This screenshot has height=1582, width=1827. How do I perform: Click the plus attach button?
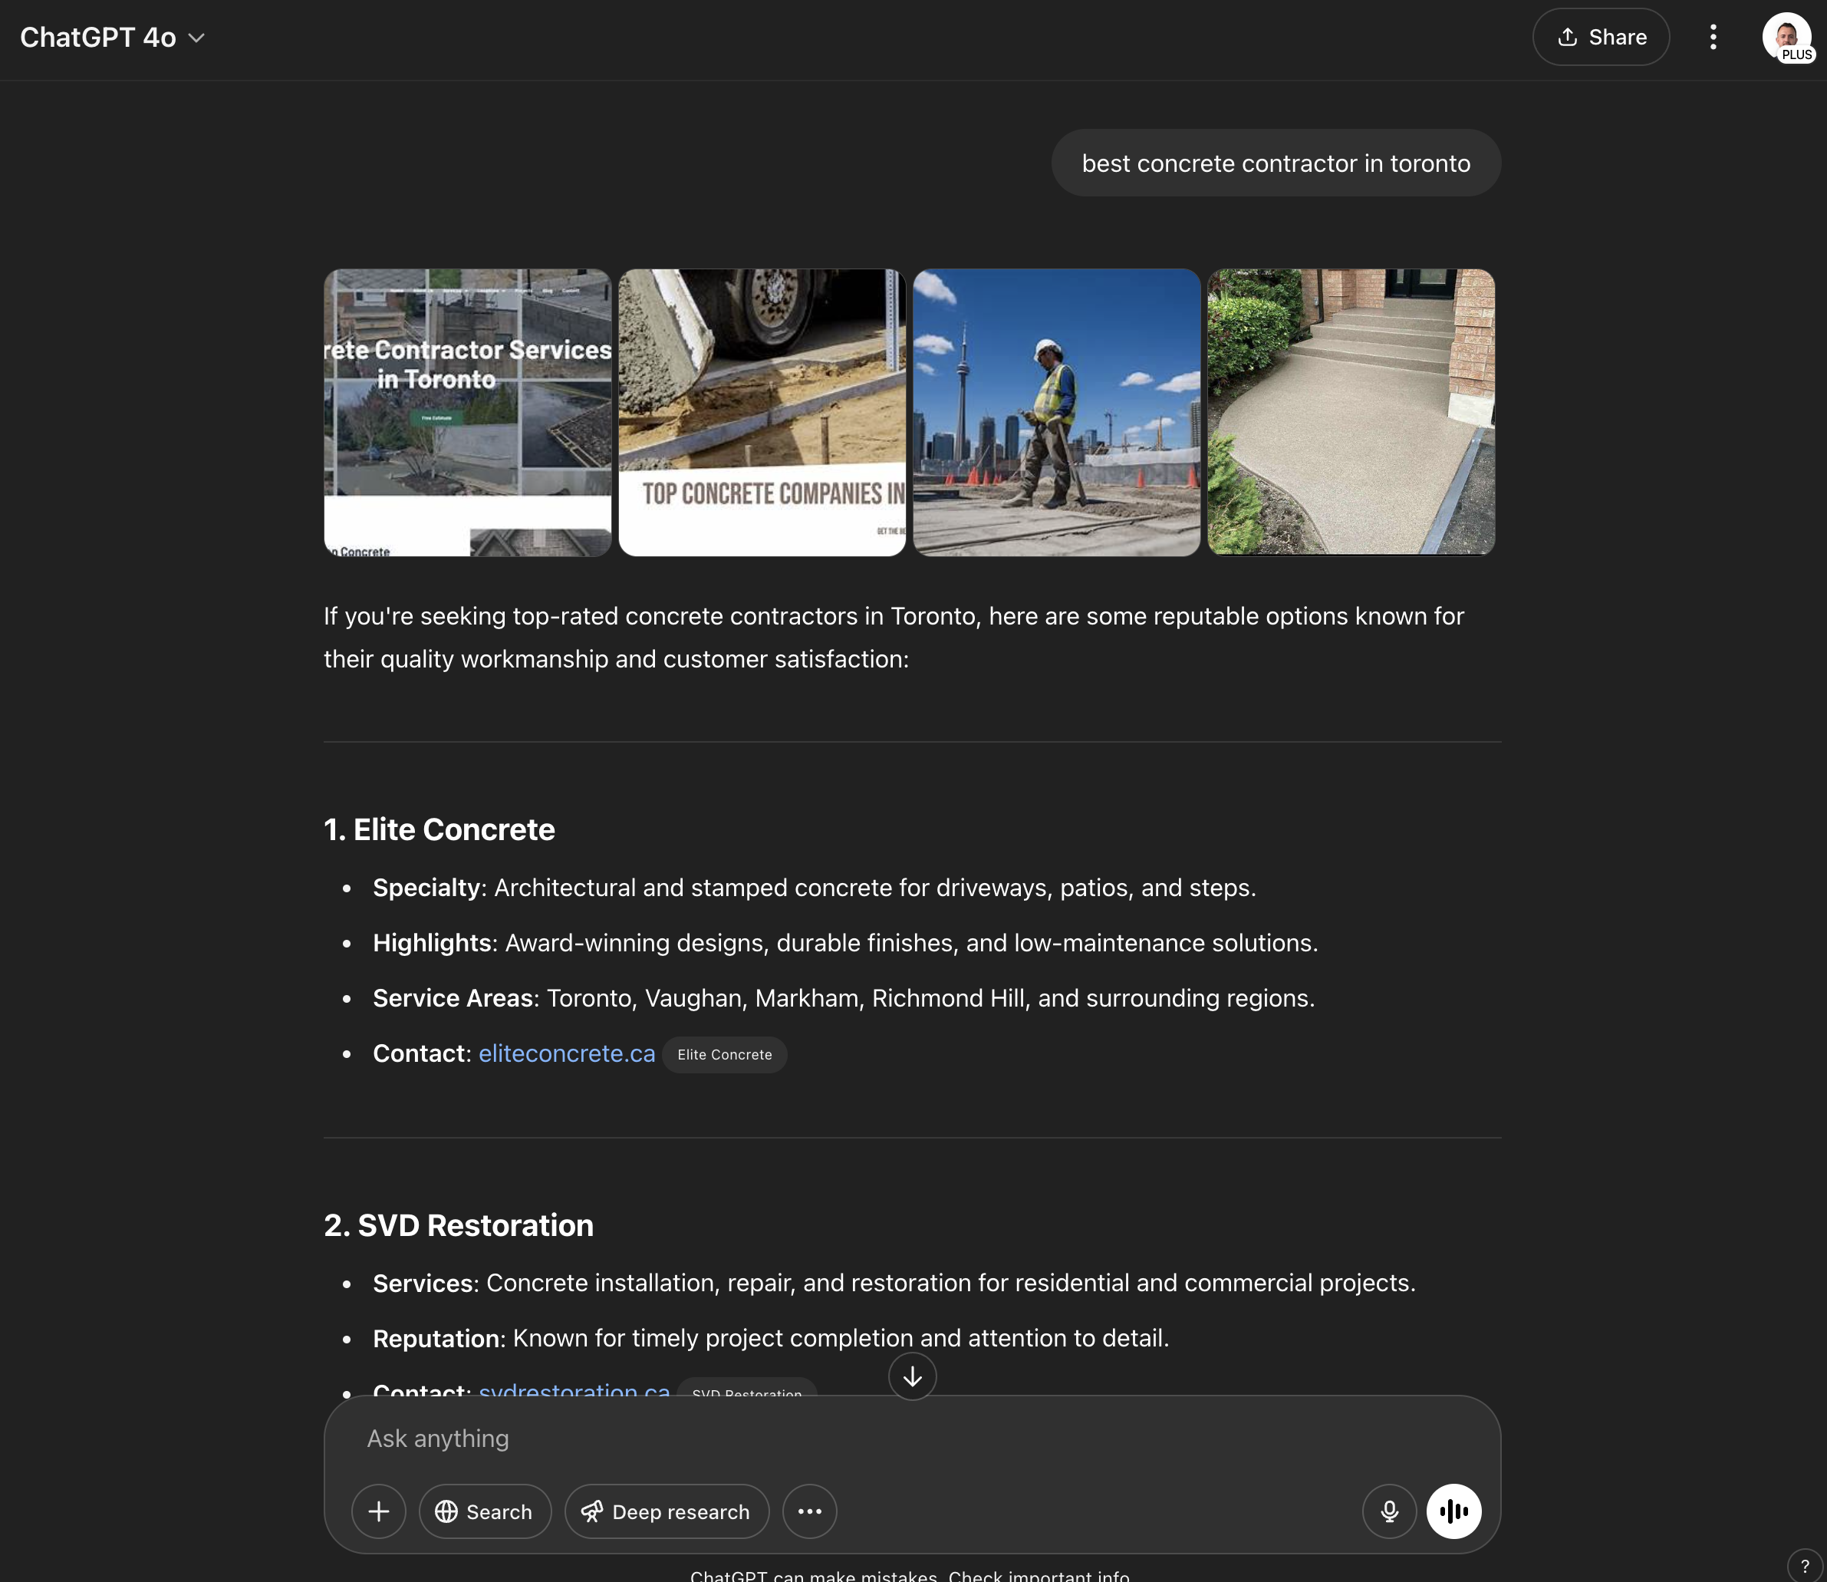(x=379, y=1511)
